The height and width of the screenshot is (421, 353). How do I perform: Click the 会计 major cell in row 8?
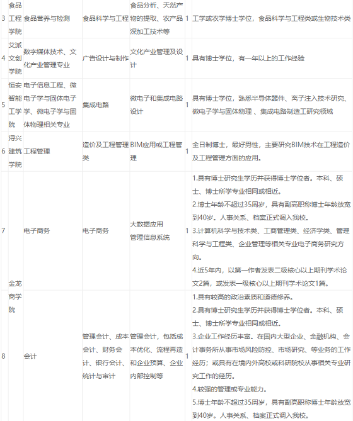(x=30, y=356)
